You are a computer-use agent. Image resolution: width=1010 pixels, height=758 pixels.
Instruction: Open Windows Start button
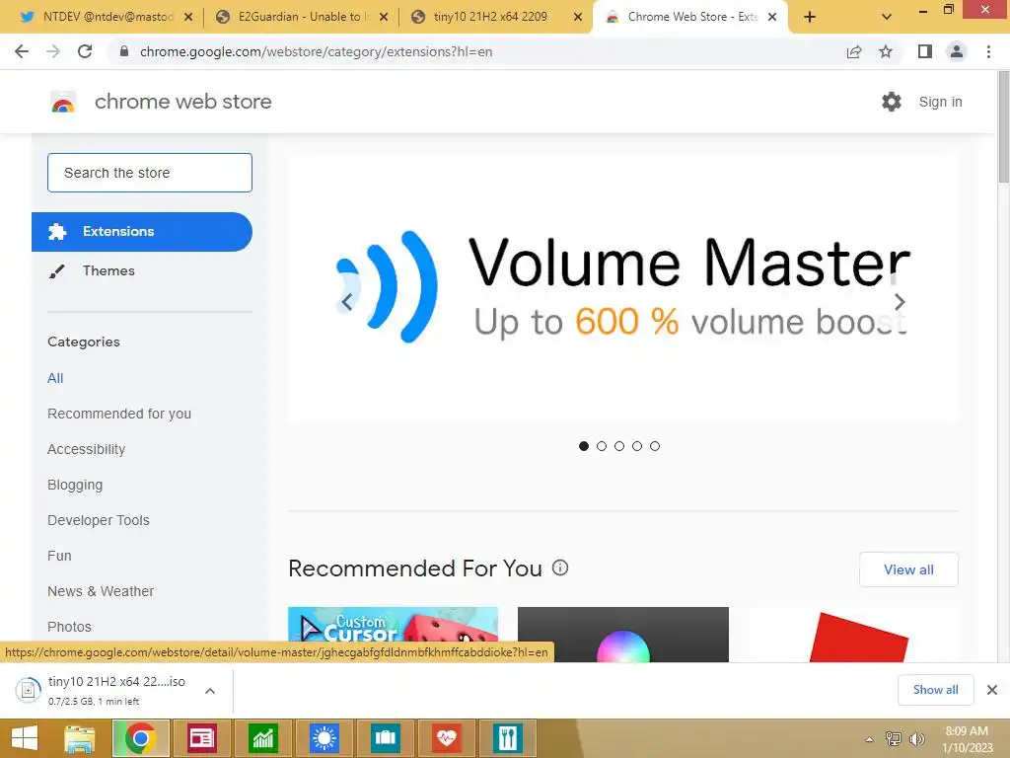(x=25, y=738)
